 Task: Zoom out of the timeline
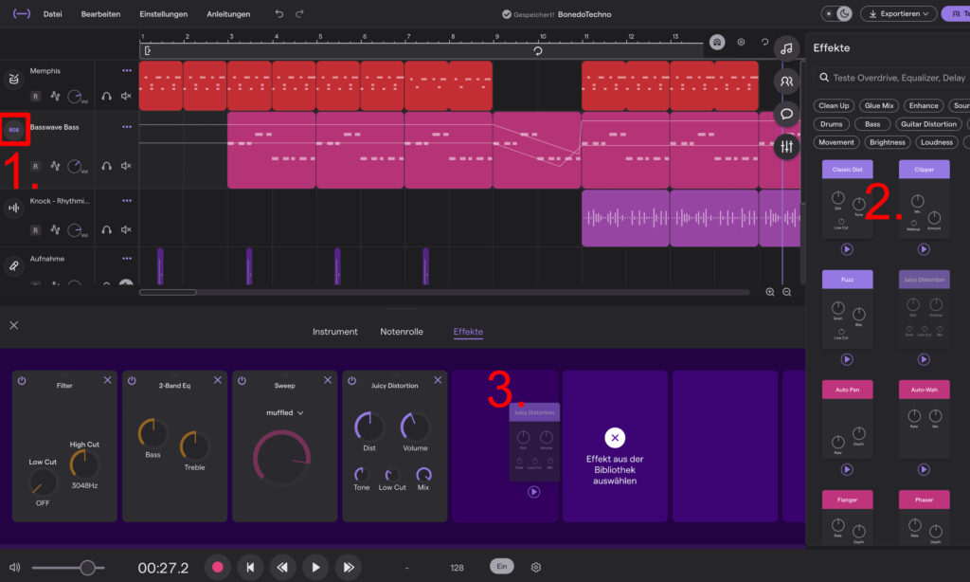click(x=787, y=292)
